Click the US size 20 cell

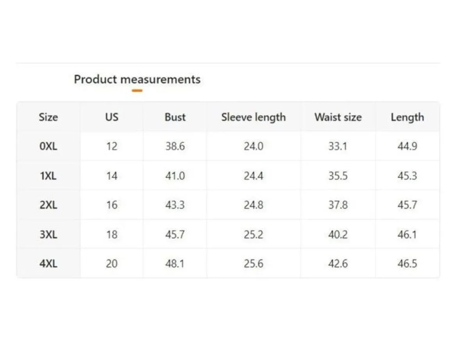pyautogui.click(x=112, y=264)
